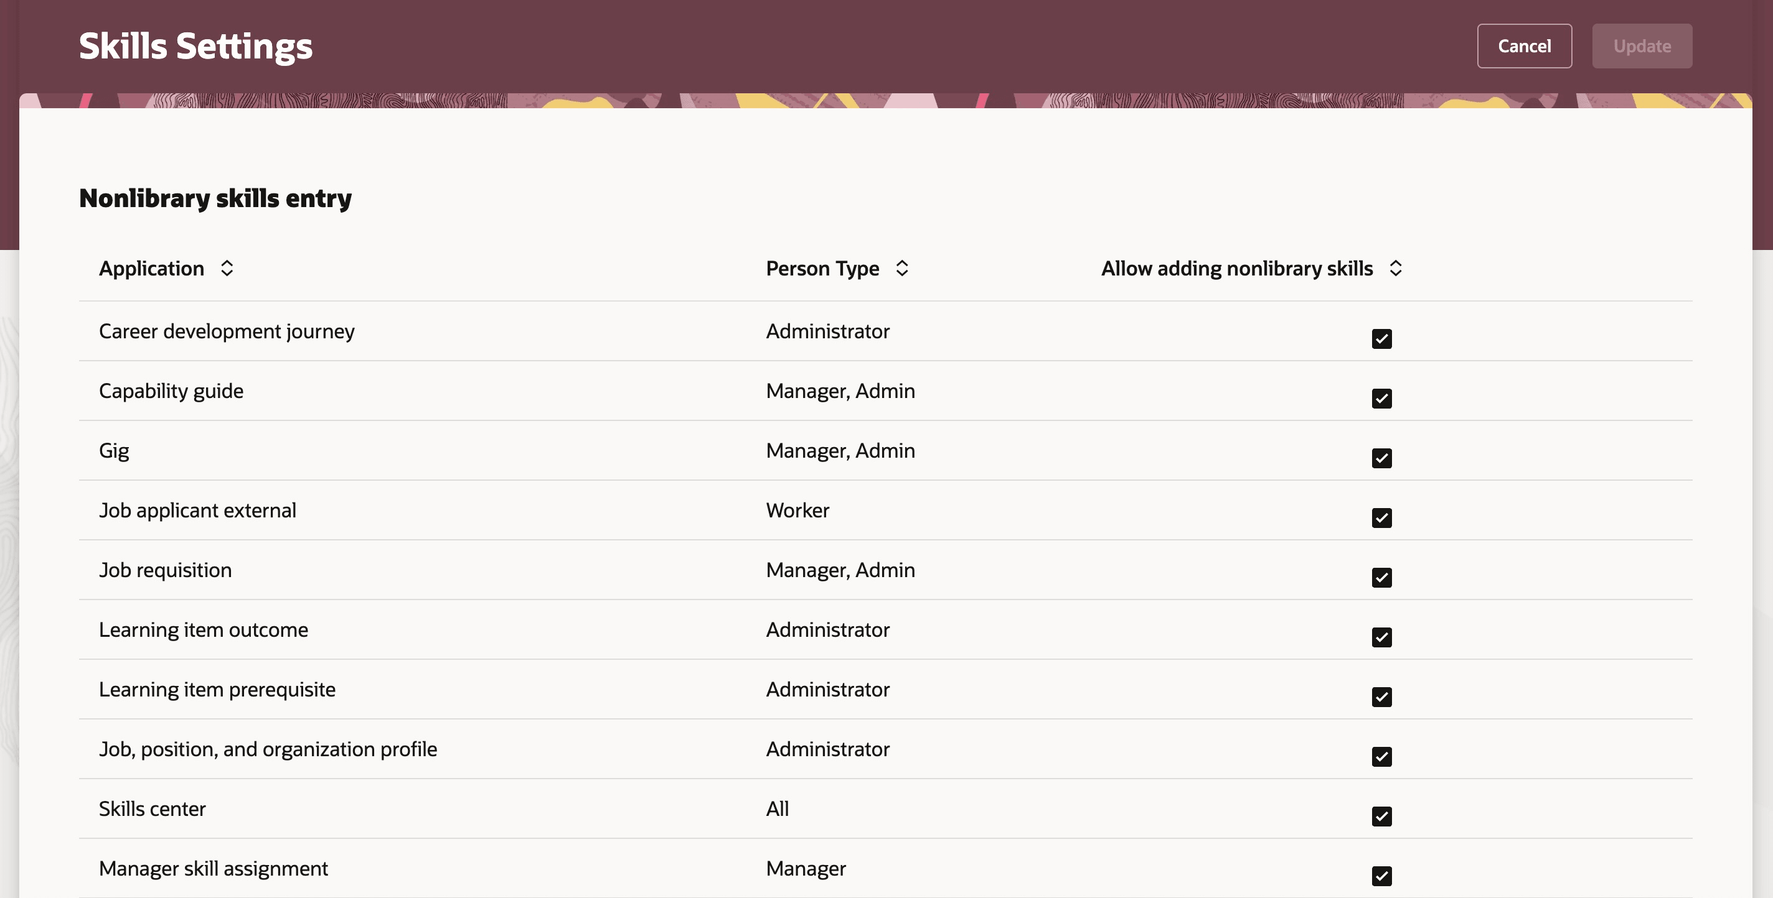1773x898 pixels.
Task: Sort by Allow adding nonlibrary skills
Action: click(x=1396, y=269)
